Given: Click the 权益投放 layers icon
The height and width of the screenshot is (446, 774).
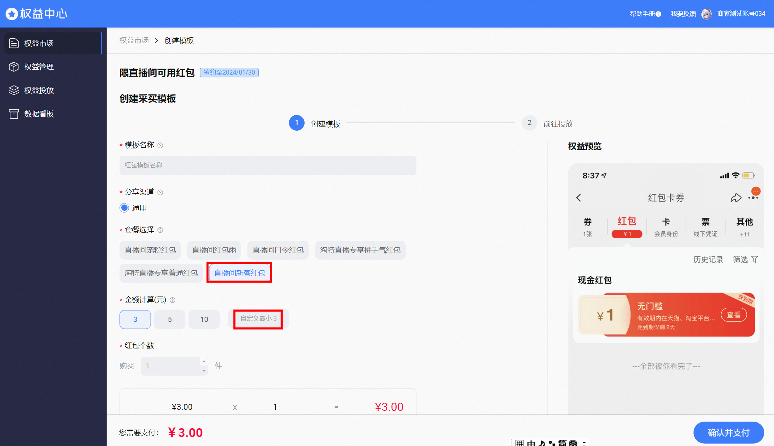Looking at the screenshot, I should point(14,90).
